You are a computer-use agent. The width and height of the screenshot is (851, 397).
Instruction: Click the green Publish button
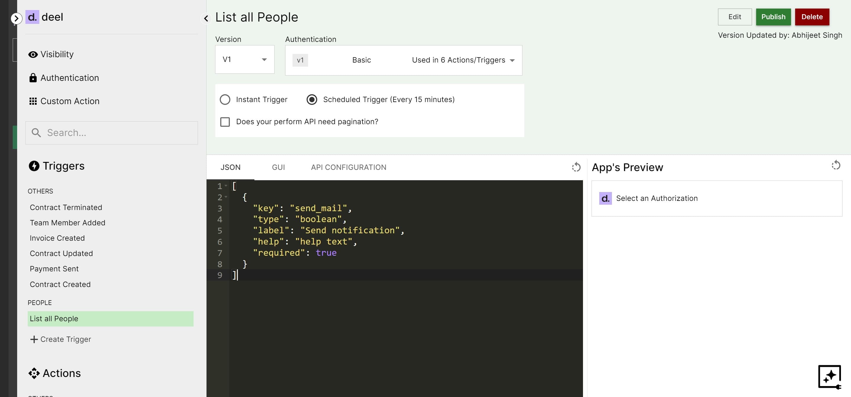coord(773,17)
